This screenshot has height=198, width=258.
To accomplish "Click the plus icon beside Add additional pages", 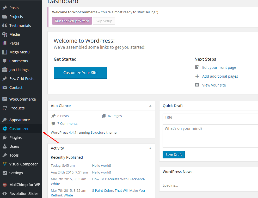I will [x=197, y=76].
